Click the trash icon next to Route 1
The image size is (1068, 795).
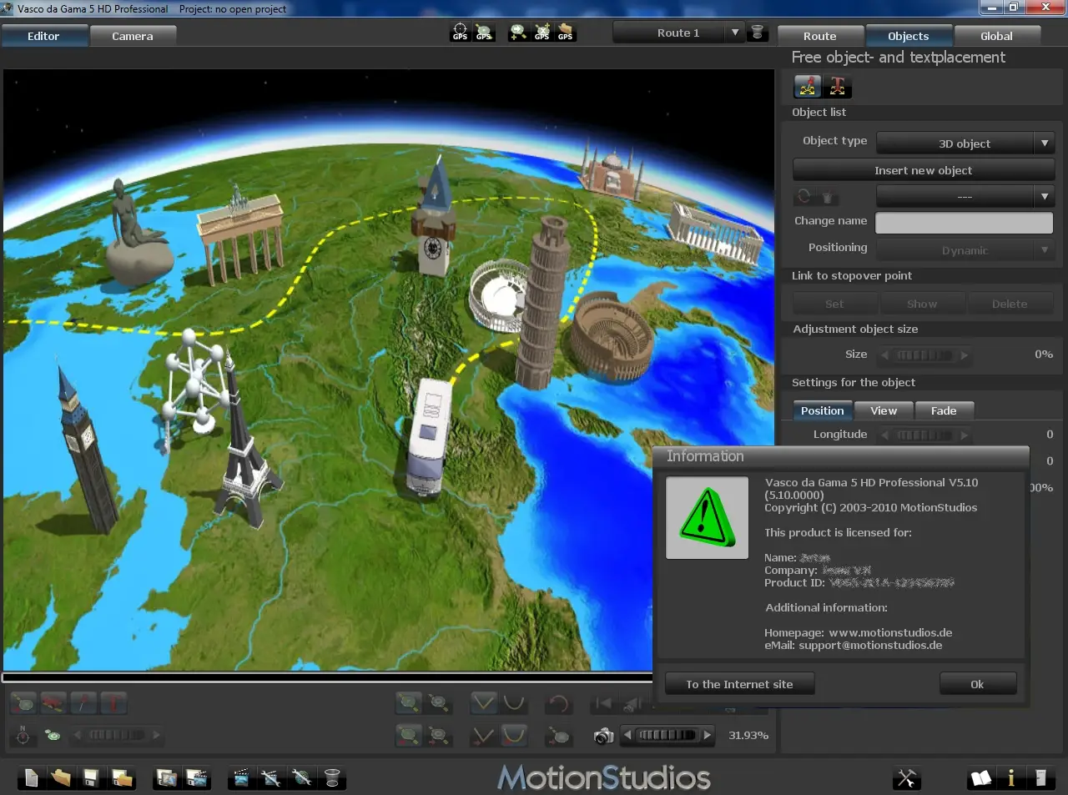click(758, 33)
